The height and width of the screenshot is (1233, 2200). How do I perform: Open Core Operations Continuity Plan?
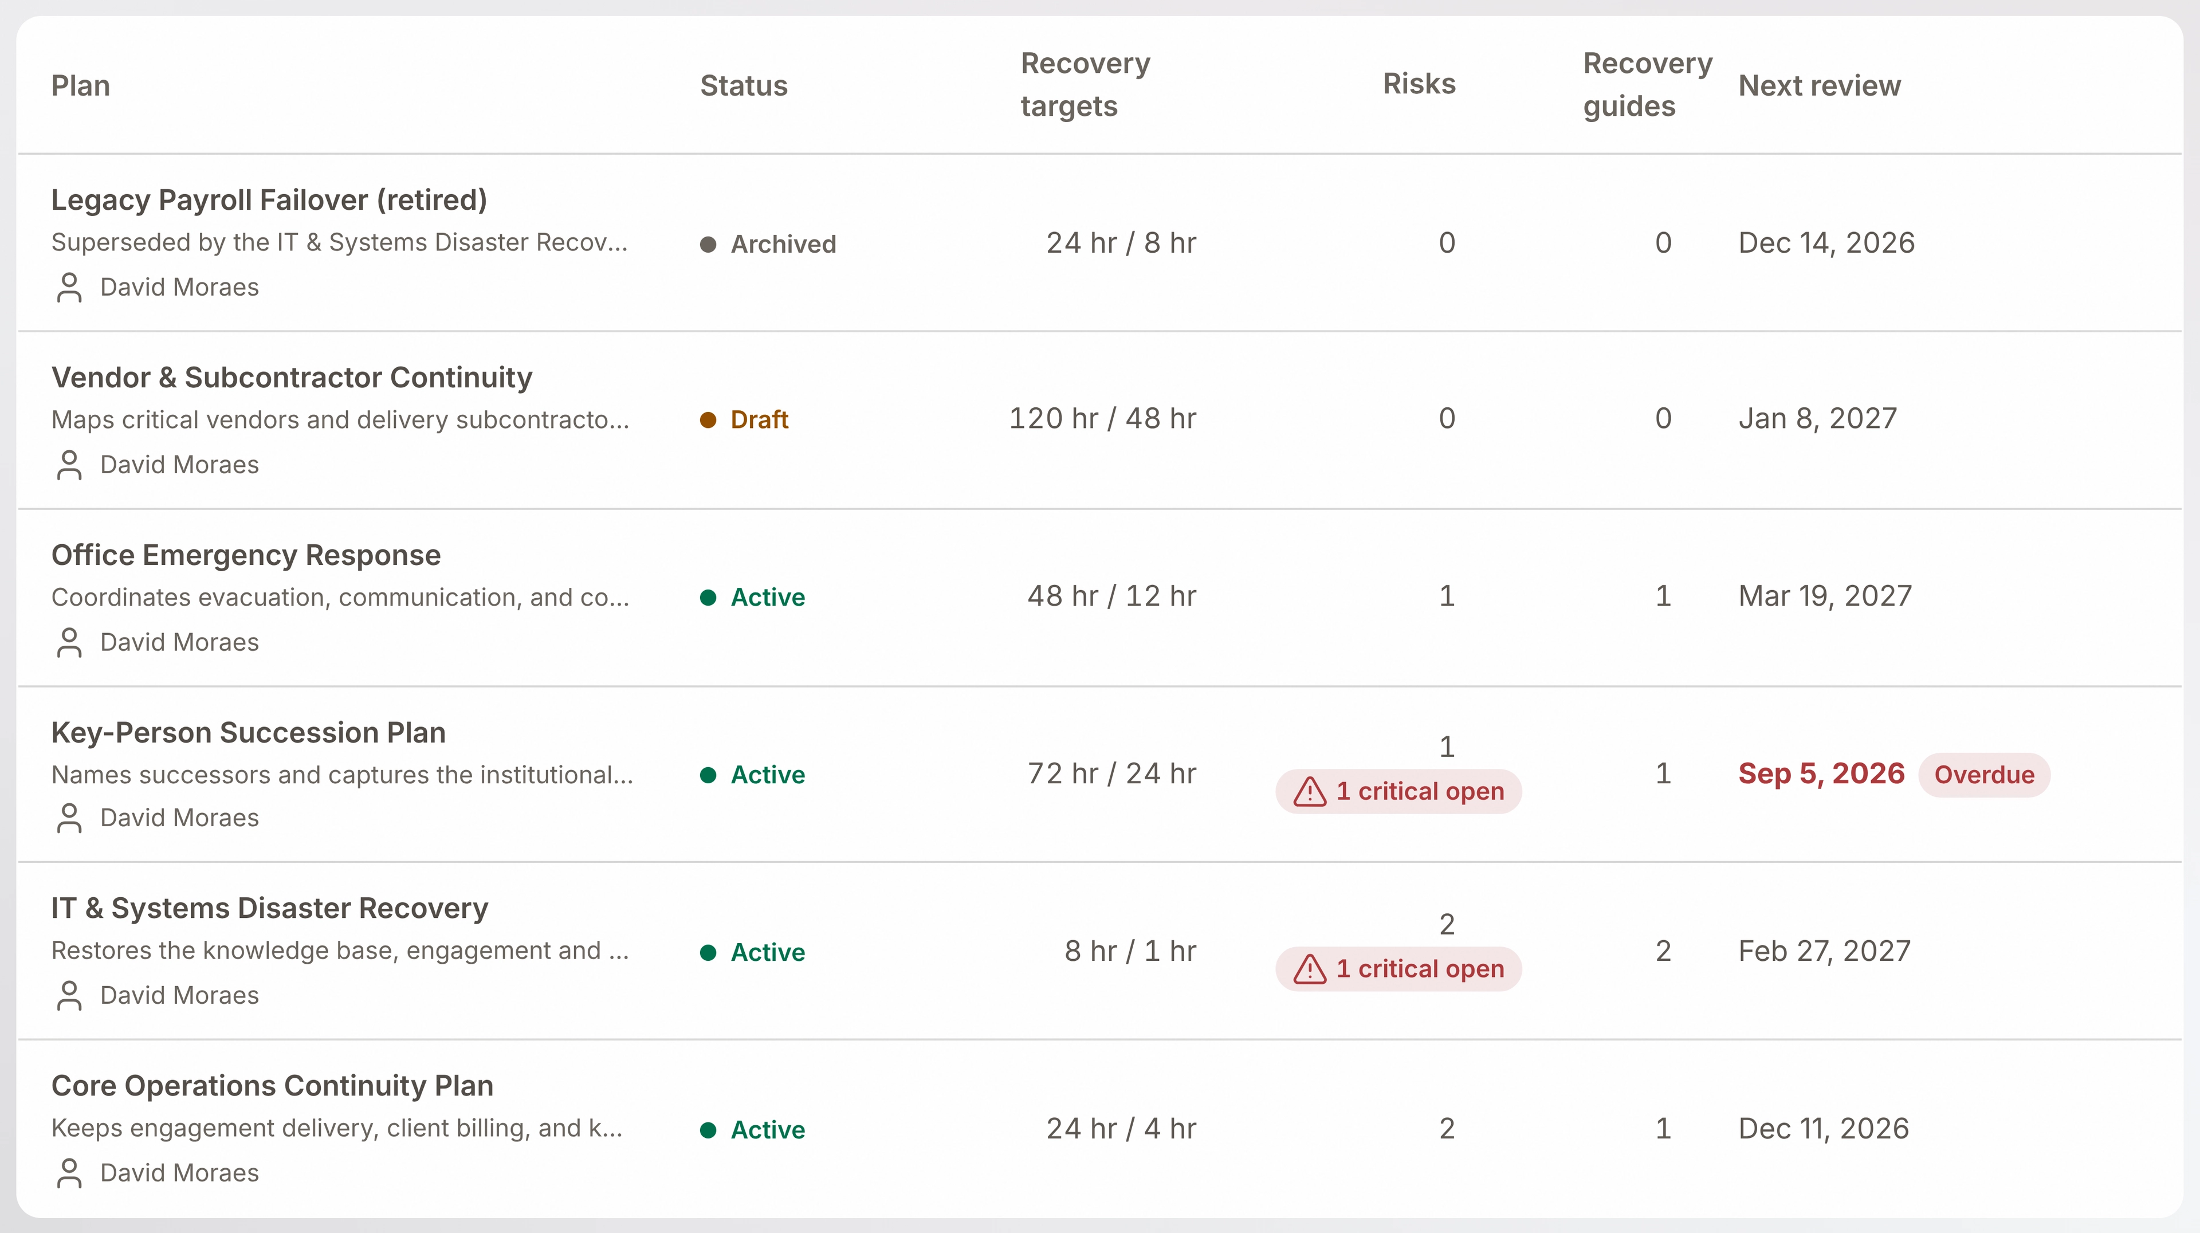(x=273, y=1085)
